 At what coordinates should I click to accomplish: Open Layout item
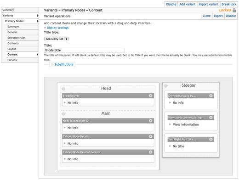(23, 49)
